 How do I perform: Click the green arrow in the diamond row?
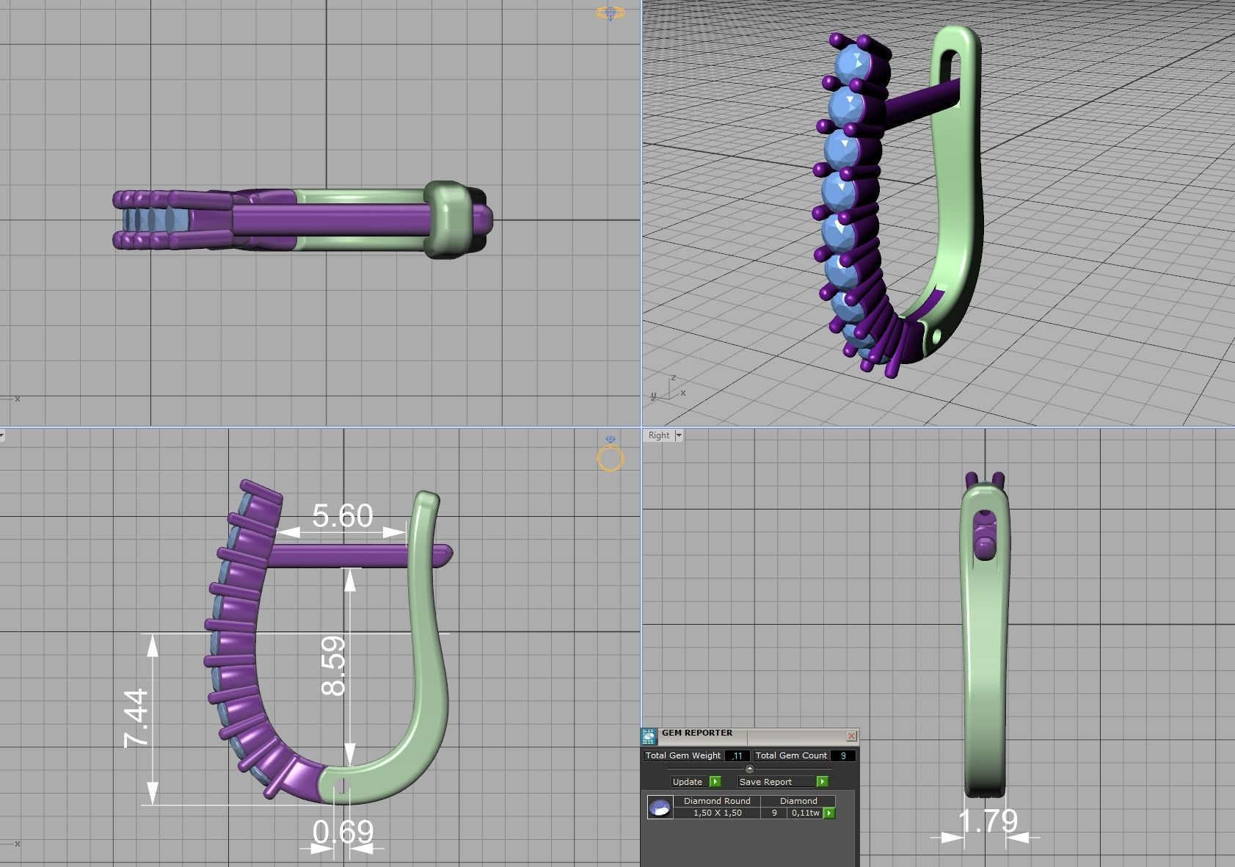click(x=829, y=813)
